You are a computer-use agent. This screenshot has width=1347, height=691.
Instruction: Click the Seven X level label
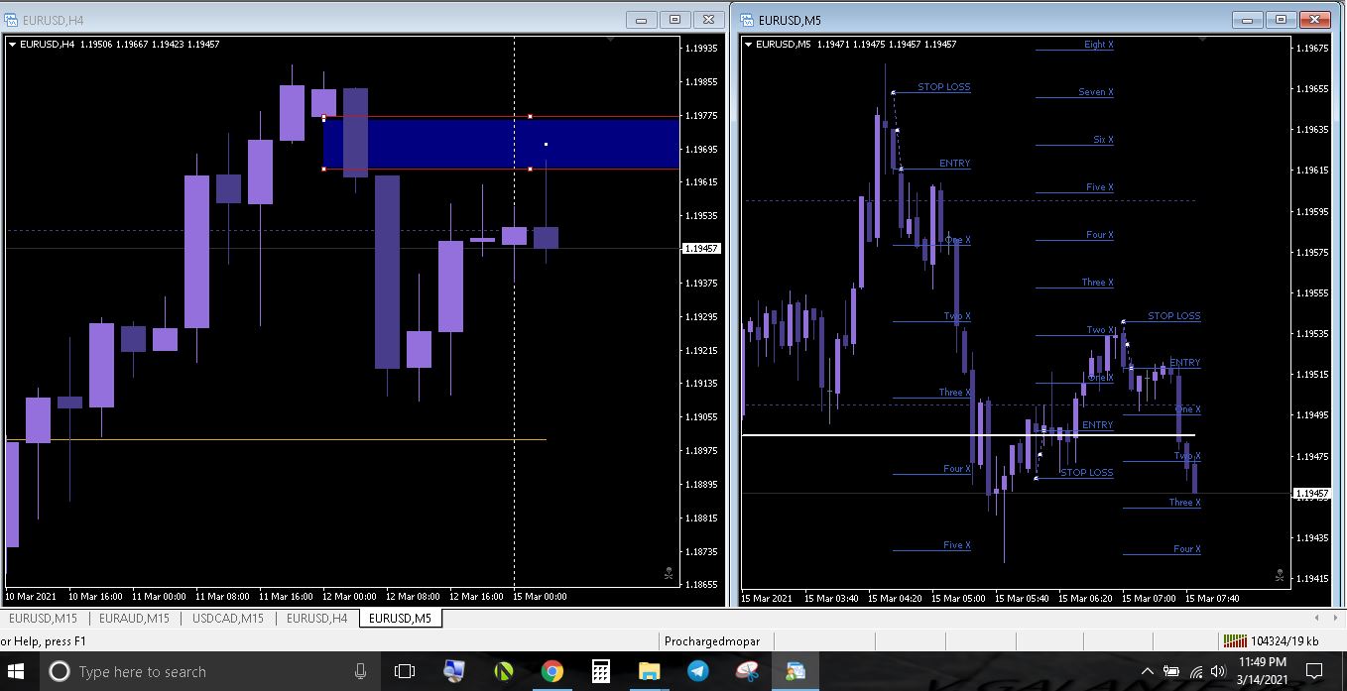point(1096,92)
